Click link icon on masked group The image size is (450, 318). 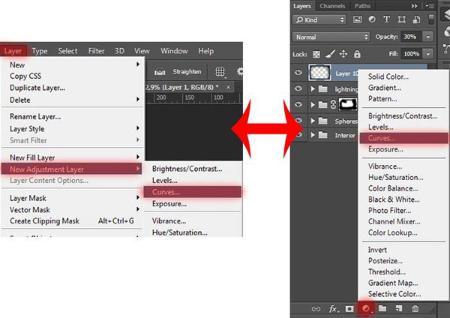coord(333,104)
